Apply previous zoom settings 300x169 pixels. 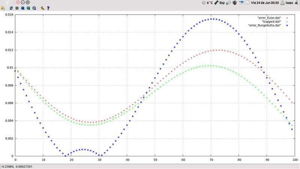click(23, 8)
